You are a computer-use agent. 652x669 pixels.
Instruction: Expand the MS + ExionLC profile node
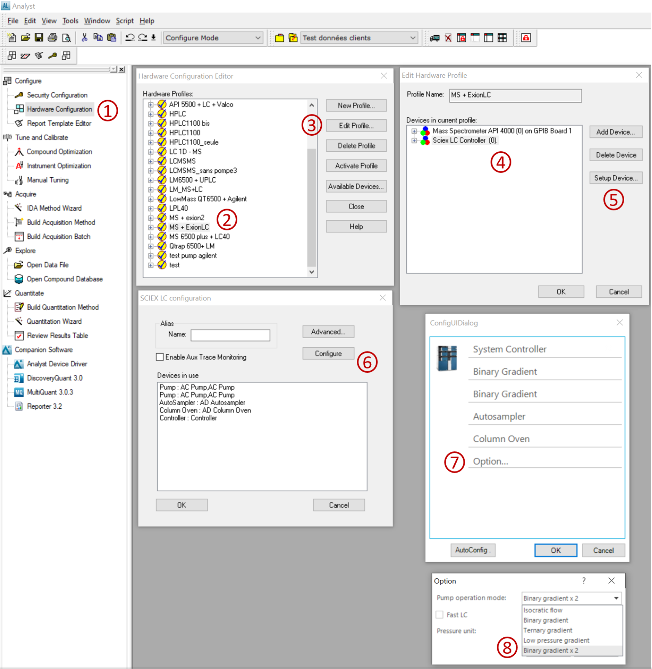(x=151, y=227)
